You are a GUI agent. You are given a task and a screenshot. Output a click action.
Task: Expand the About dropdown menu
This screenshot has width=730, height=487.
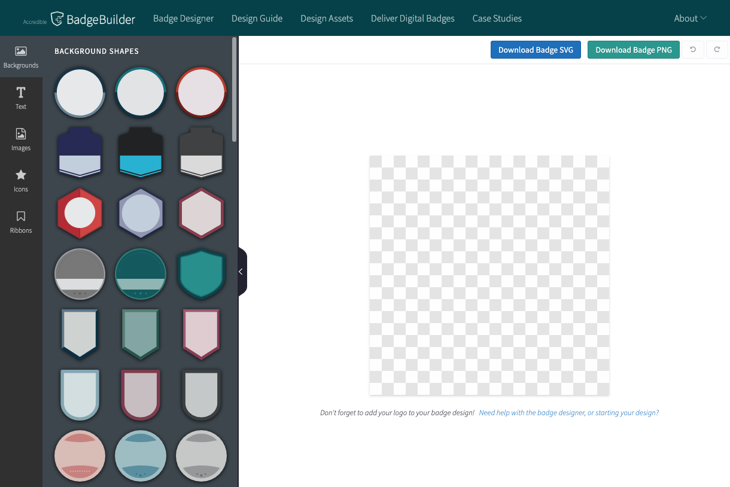pos(690,19)
